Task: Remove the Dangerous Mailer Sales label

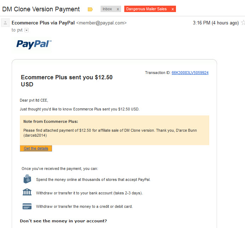Action: pos(172,9)
